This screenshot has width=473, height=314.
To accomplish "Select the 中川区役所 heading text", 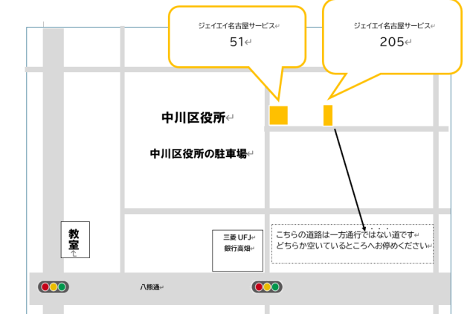I will coord(193,118).
